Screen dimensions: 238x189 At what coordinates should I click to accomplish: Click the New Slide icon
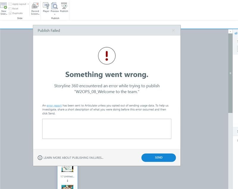click(x=4, y=6)
